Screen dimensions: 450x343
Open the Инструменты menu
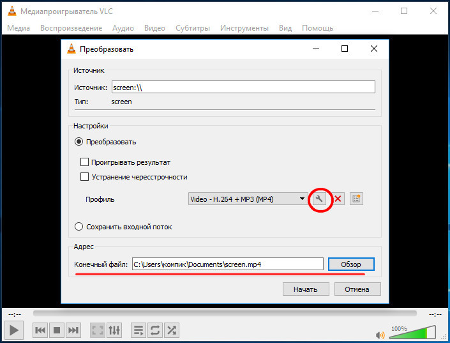pyautogui.click(x=244, y=28)
